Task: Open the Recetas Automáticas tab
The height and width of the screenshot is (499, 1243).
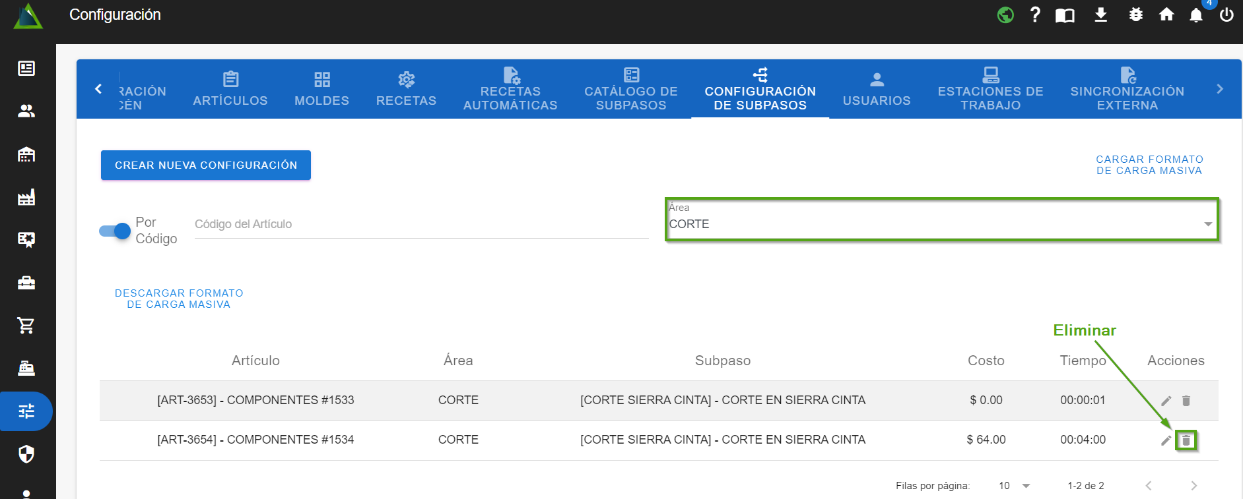Action: tap(510, 90)
